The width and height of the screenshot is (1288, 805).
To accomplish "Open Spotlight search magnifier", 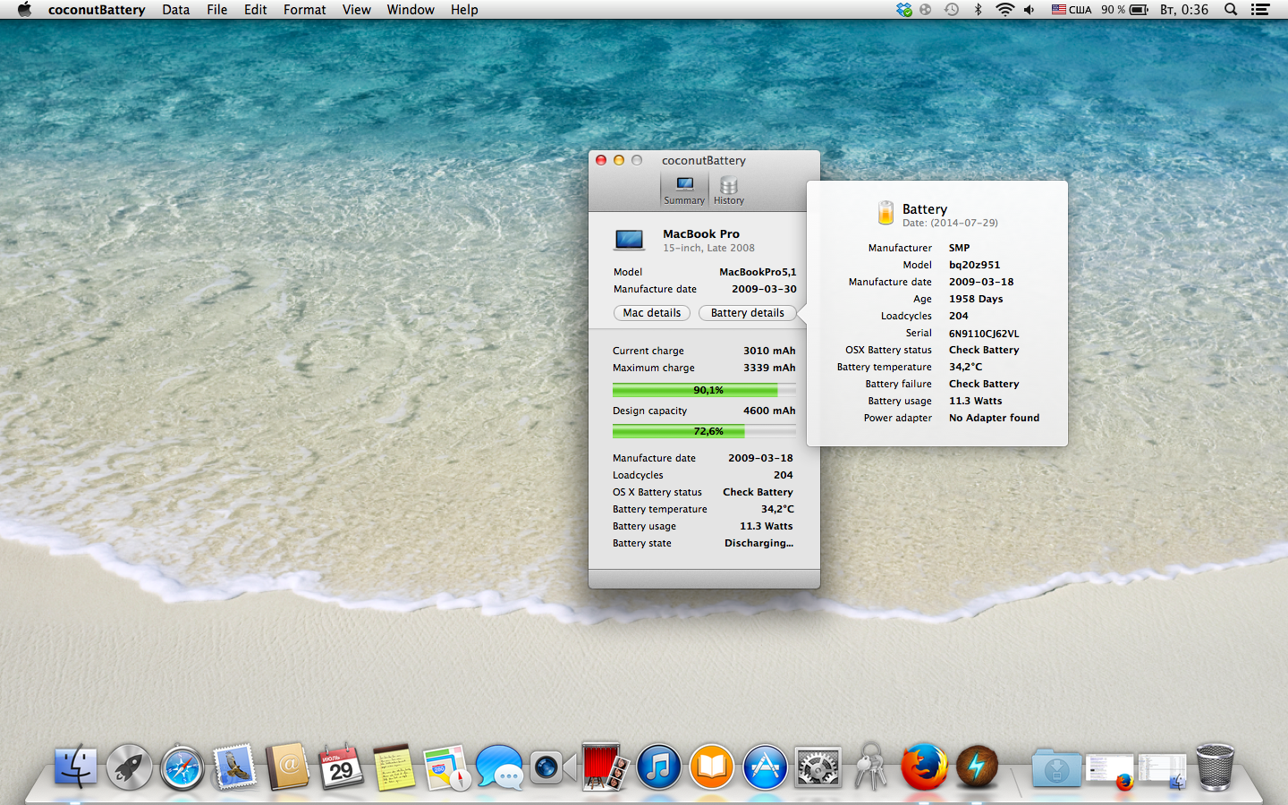I will tap(1231, 10).
